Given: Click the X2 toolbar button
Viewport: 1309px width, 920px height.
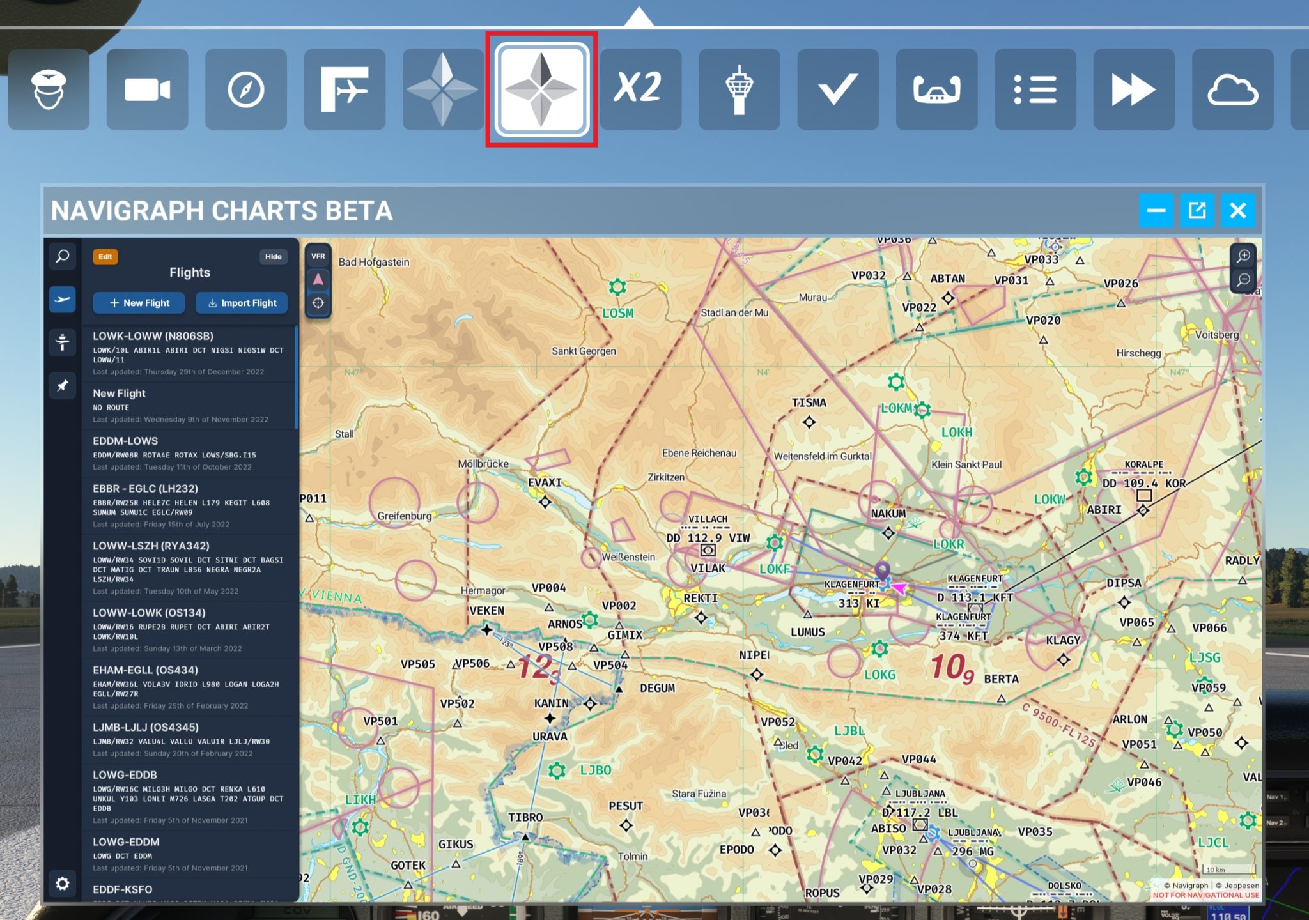Looking at the screenshot, I should 640,89.
